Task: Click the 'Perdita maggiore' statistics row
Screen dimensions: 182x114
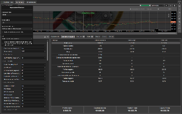Action: 116,78
